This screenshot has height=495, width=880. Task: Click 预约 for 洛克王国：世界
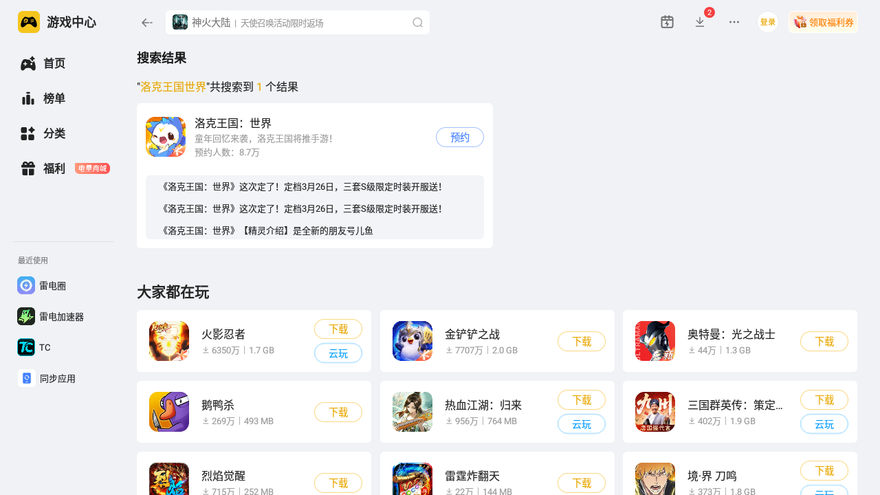pos(460,137)
